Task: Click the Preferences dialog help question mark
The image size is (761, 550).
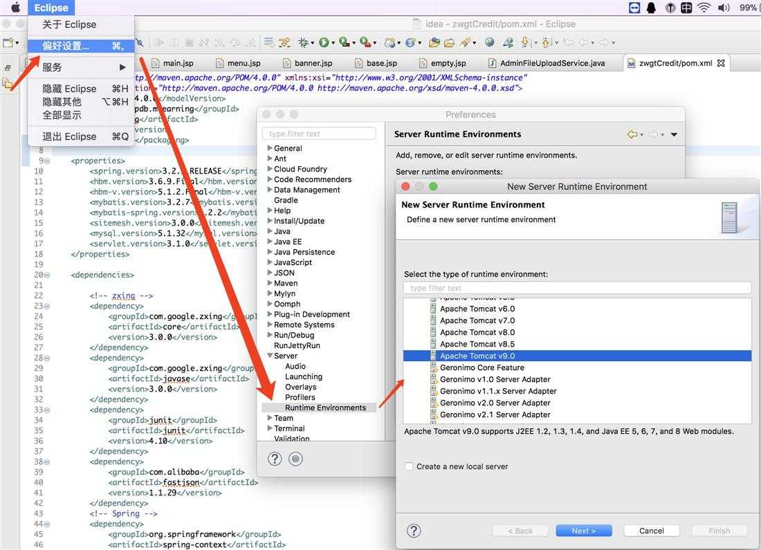Action: click(x=275, y=459)
